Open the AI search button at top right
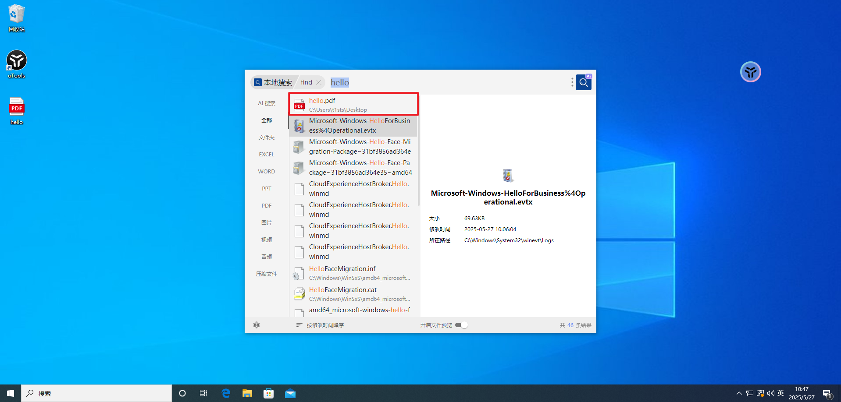 pos(583,82)
